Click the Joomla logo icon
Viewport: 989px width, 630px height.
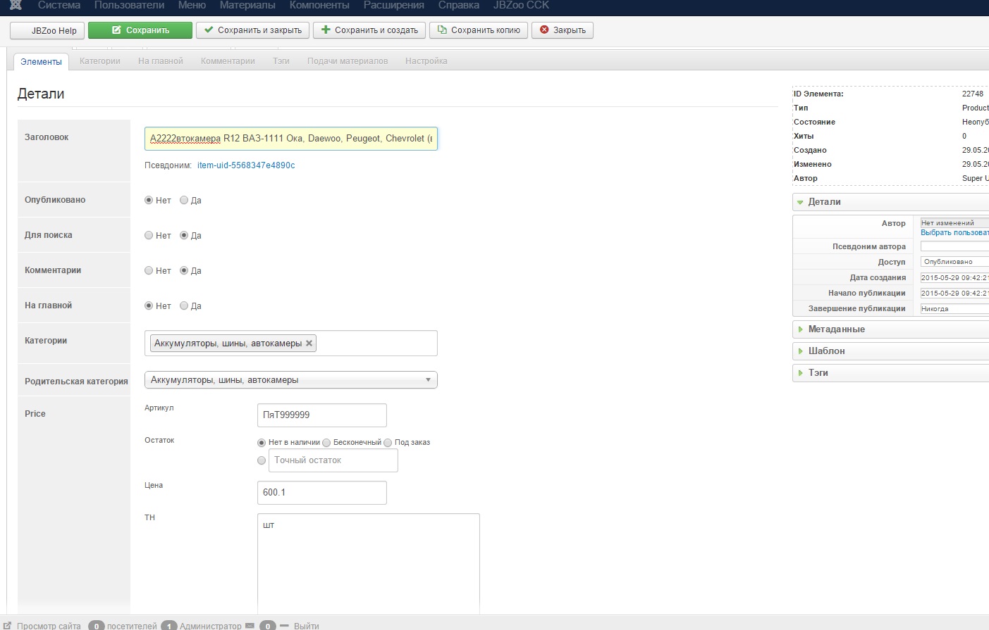tap(16, 5)
